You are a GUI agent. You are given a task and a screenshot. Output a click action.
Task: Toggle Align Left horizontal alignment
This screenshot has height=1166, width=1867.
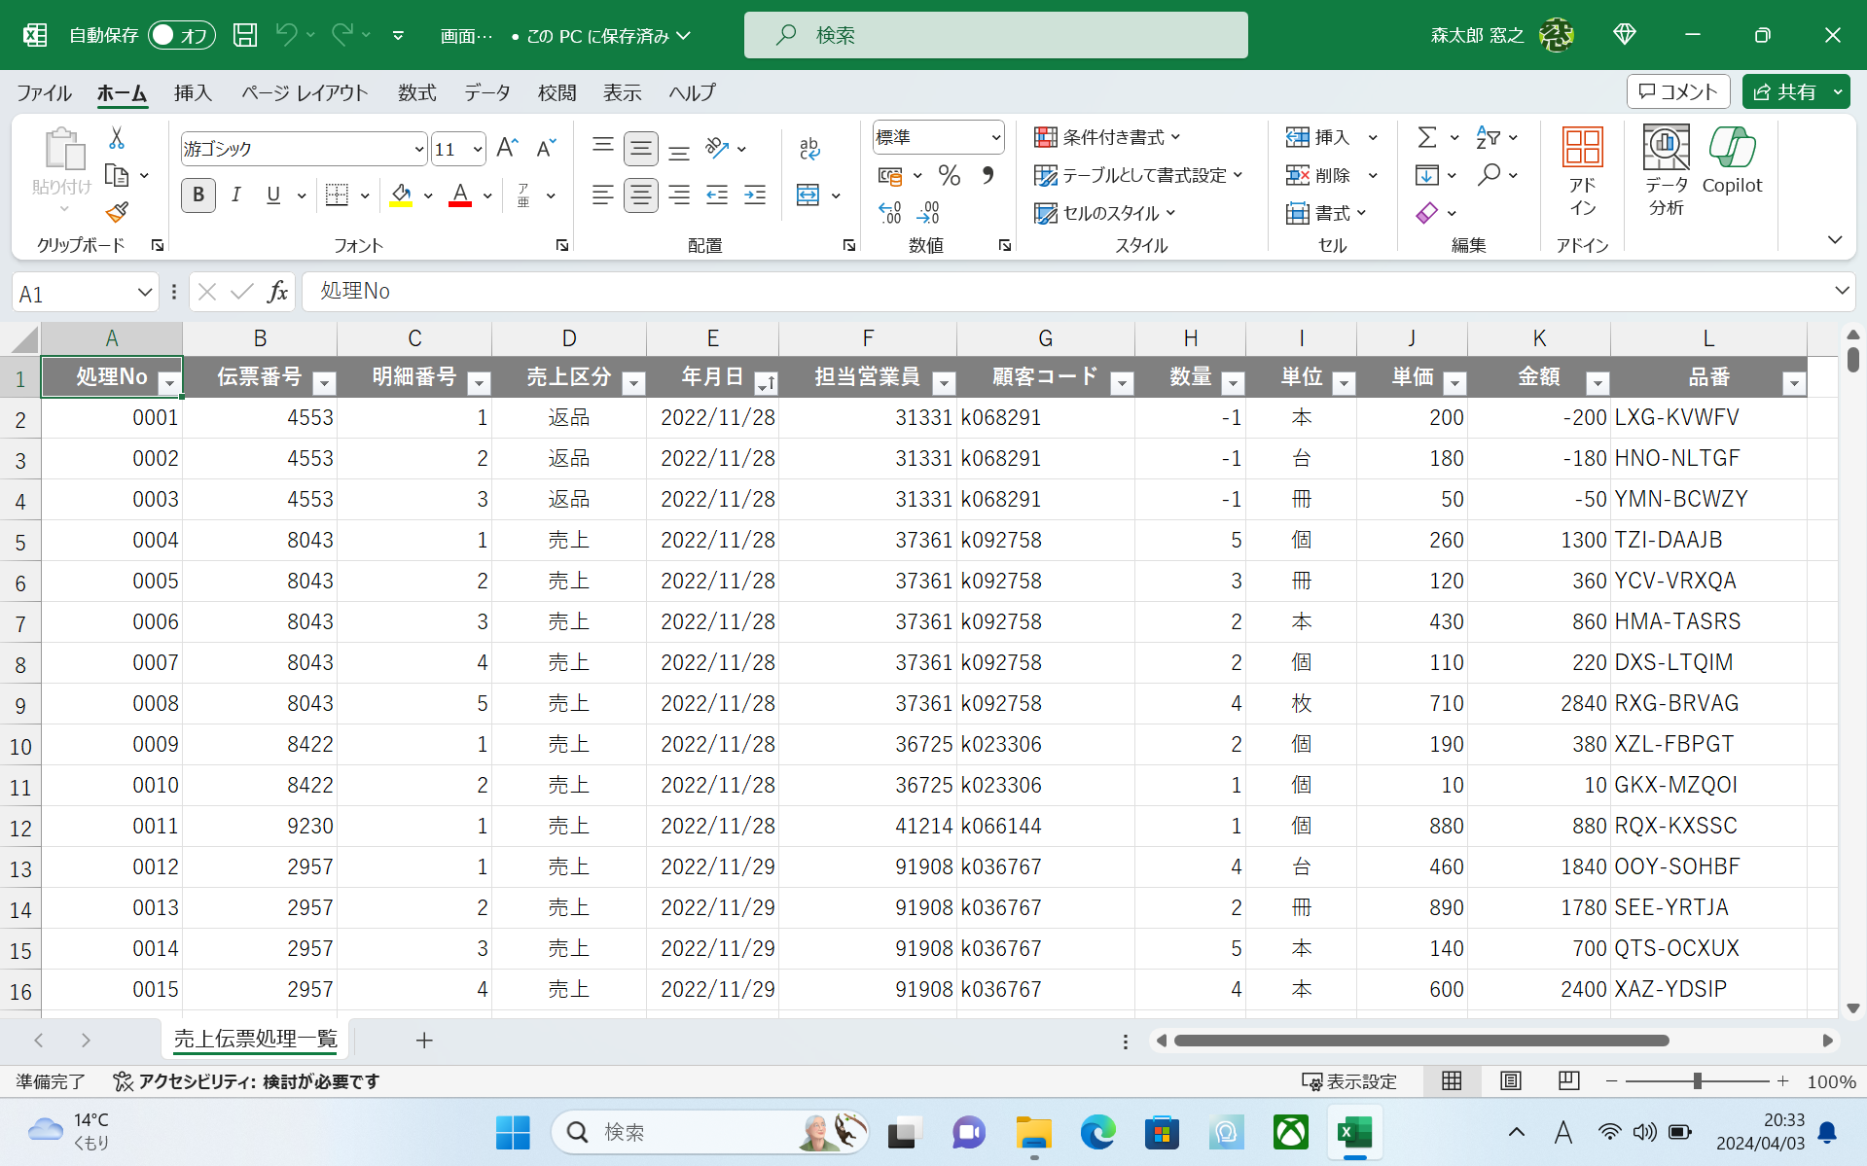(602, 195)
